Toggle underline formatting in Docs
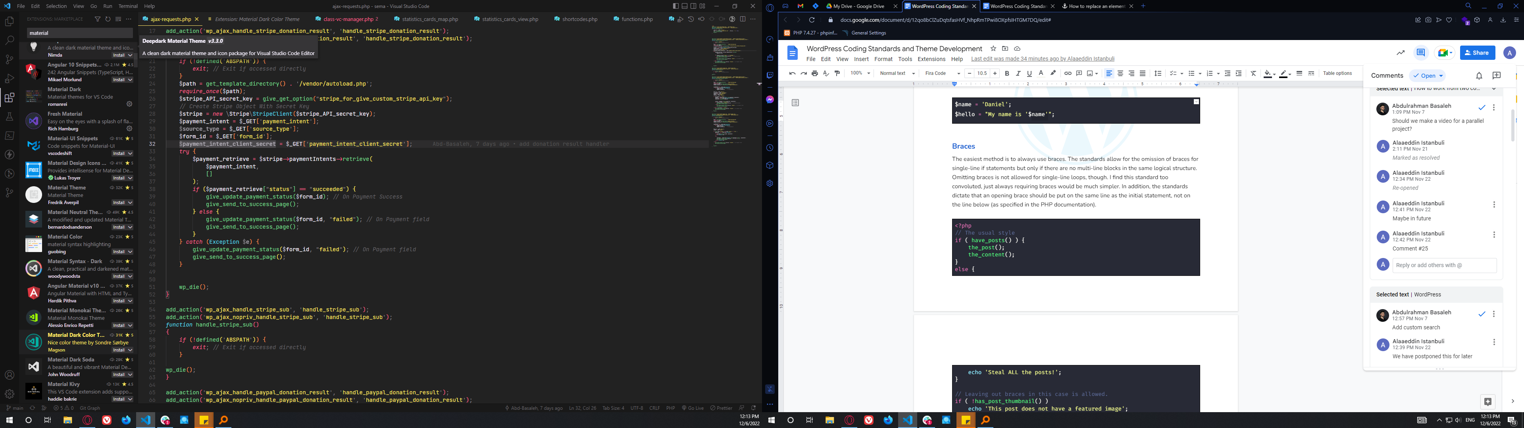Screen dimensions: 1524x428 pos(1029,73)
